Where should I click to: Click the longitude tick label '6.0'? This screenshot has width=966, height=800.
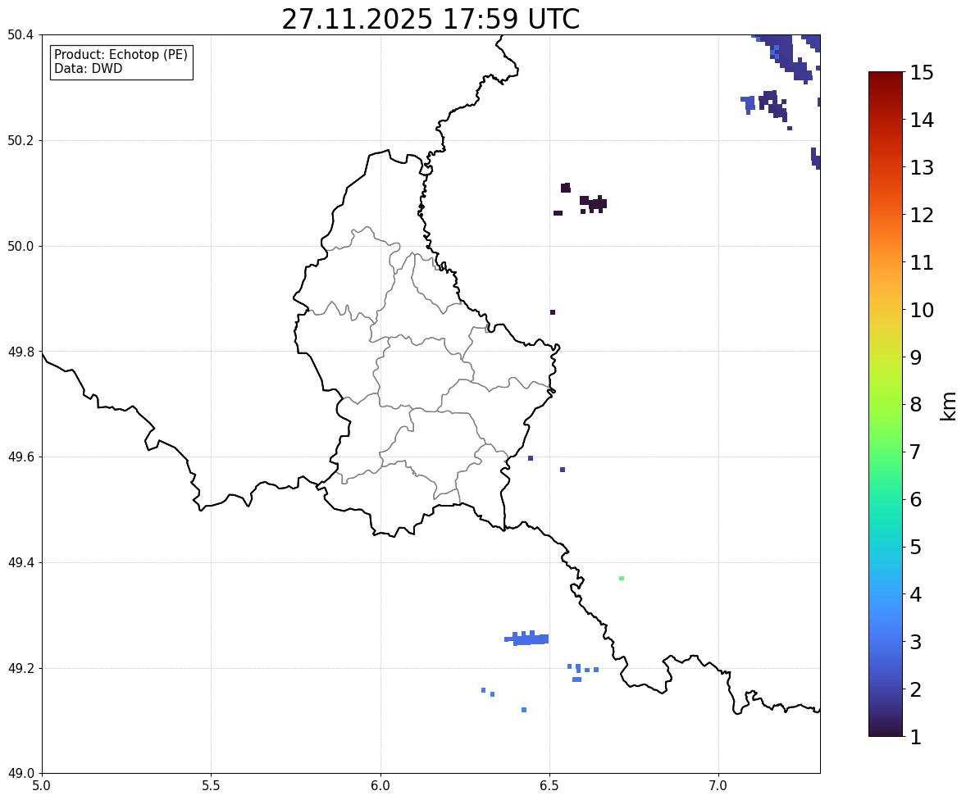click(380, 786)
